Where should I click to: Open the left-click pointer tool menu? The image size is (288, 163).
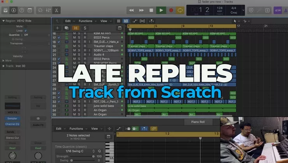pos(236,21)
